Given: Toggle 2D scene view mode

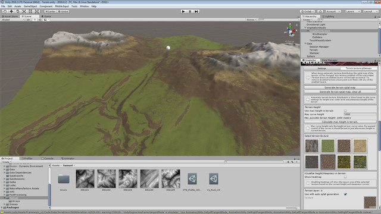Looking at the screenshot, I should pyautogui.click(x=28, y=20).
